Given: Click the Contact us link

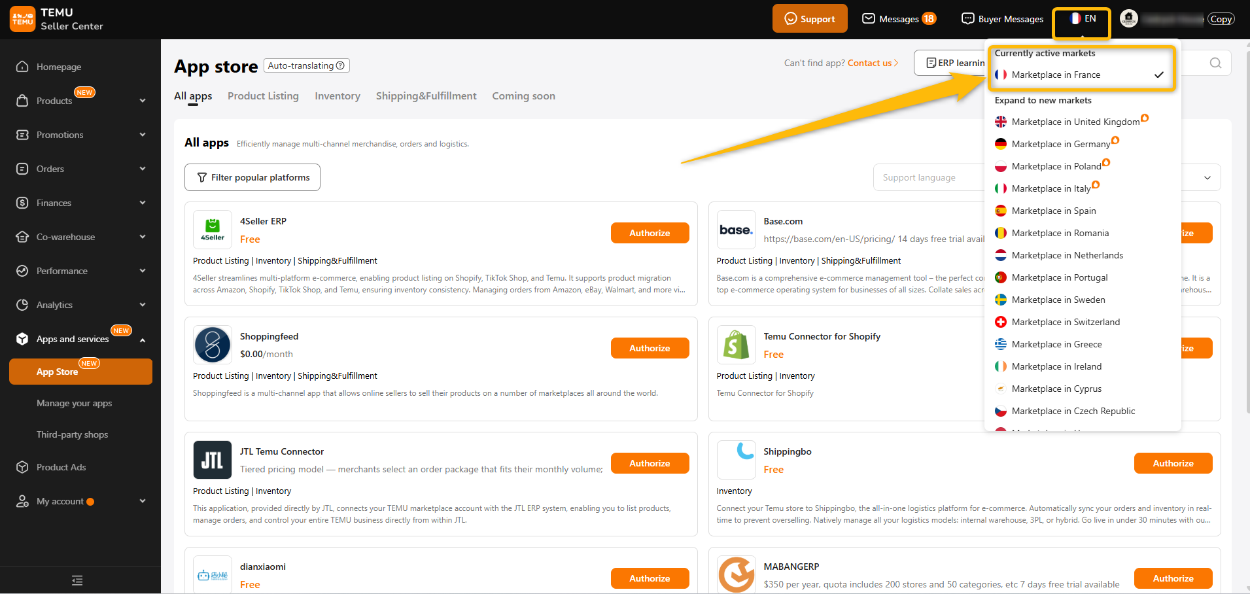Looking at the screenshot, I should (873, 63).
